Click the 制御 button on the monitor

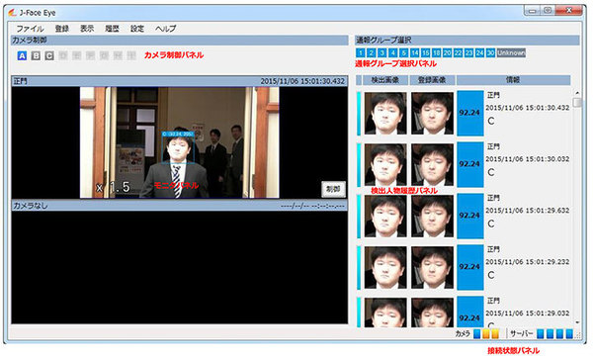click(x=333, y=189)
